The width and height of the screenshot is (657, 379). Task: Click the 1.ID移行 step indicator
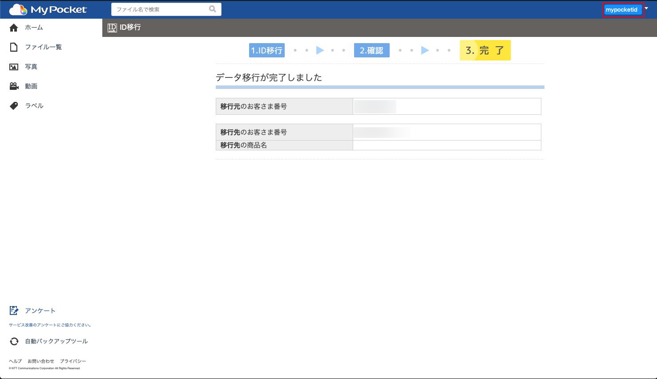pos(267,50)
